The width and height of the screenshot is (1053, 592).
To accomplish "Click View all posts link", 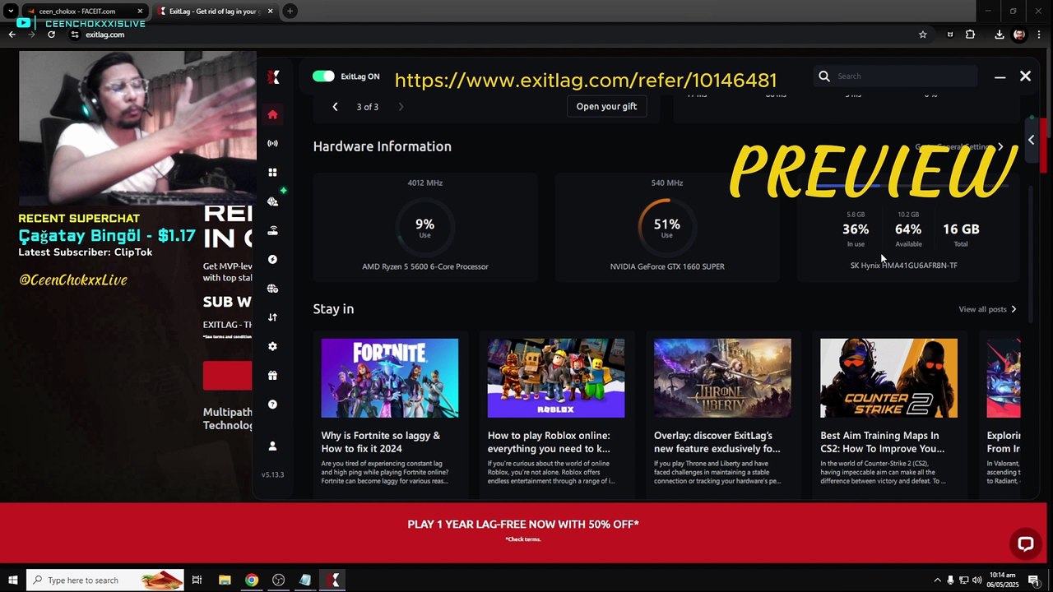I will (982, 309).
